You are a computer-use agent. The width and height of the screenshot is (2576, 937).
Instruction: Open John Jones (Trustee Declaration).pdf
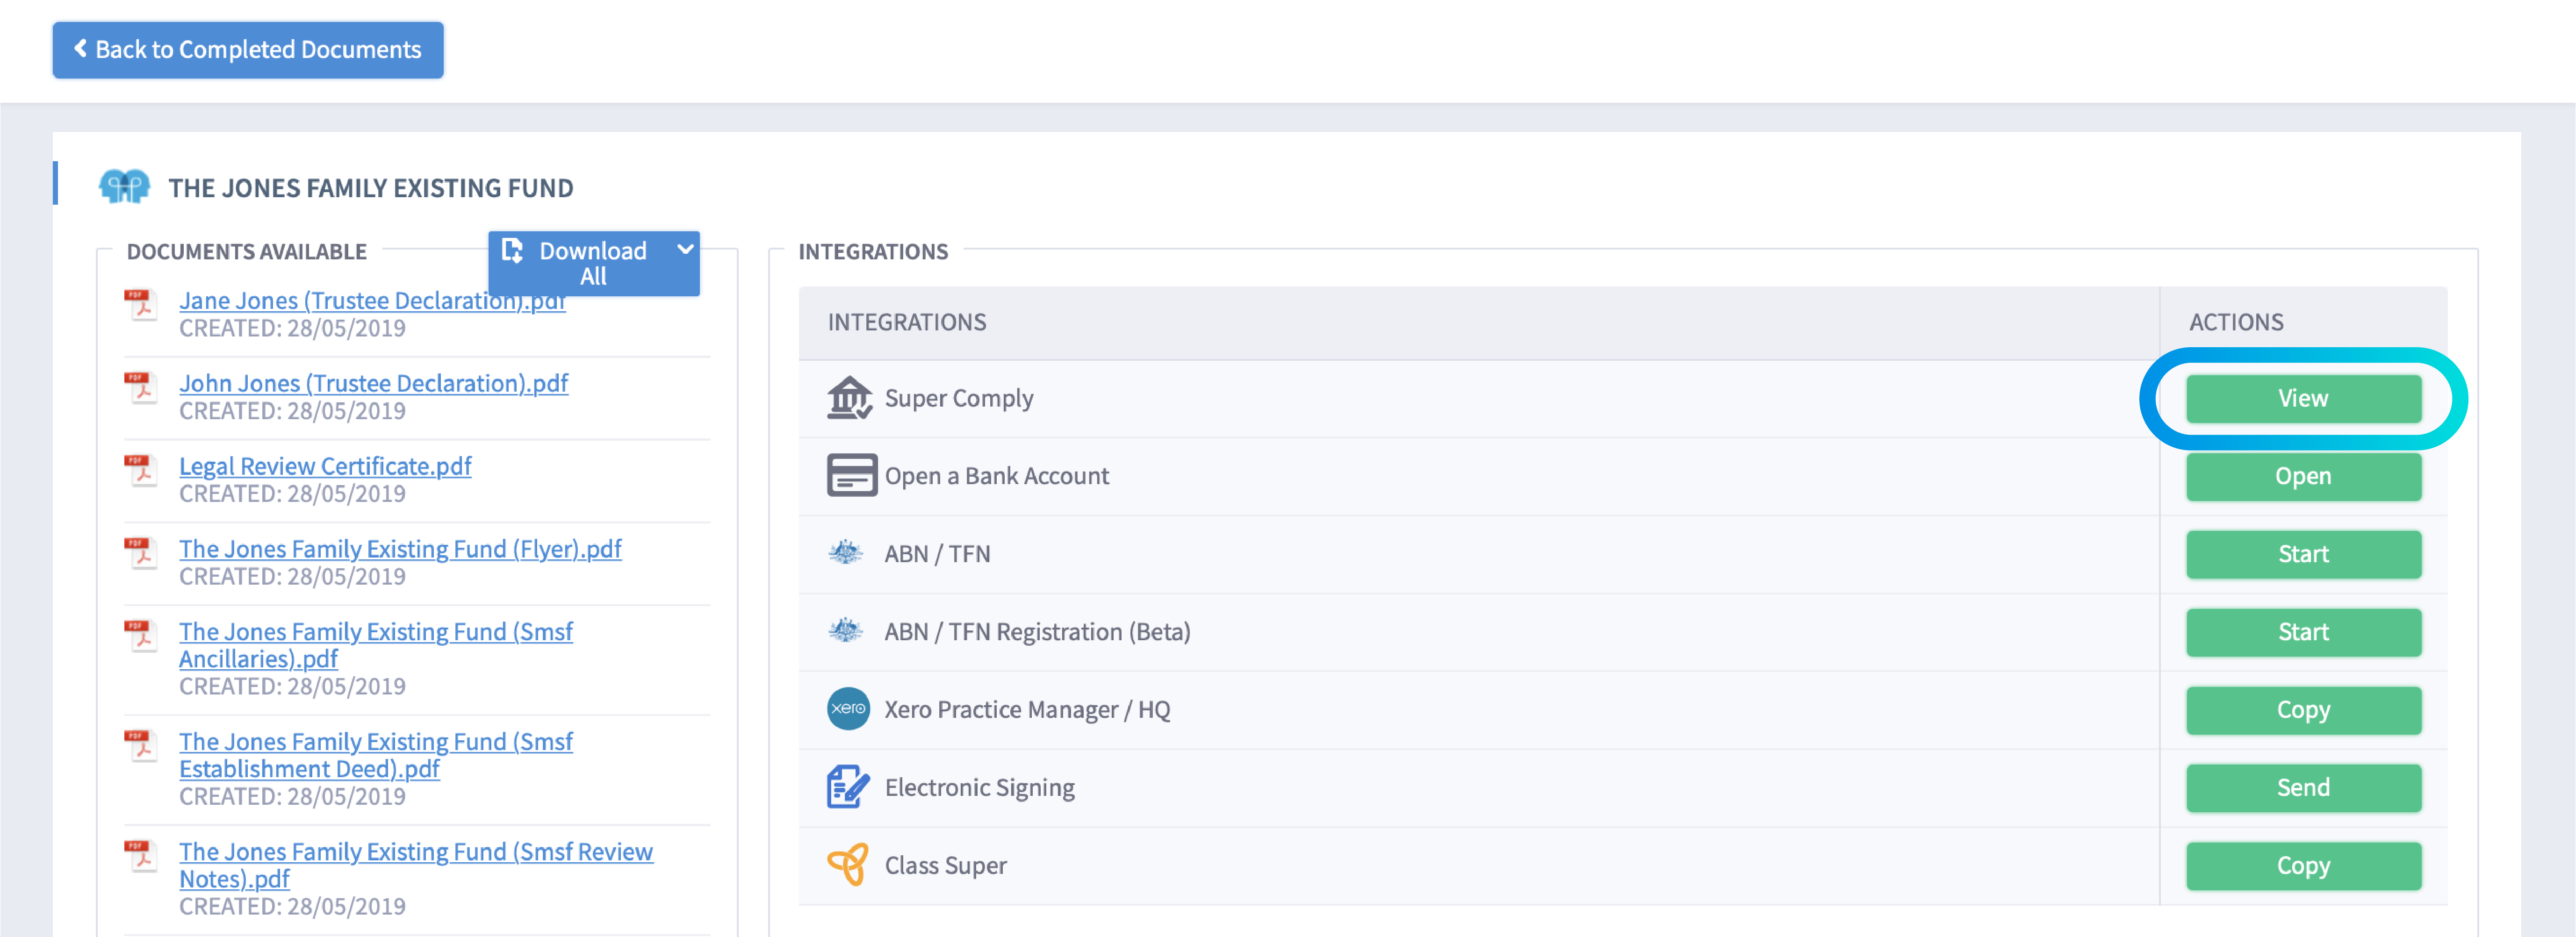[373, 383]
